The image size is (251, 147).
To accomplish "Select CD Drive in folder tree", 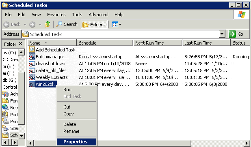I will pyautogui.click(x=11, y=60).
